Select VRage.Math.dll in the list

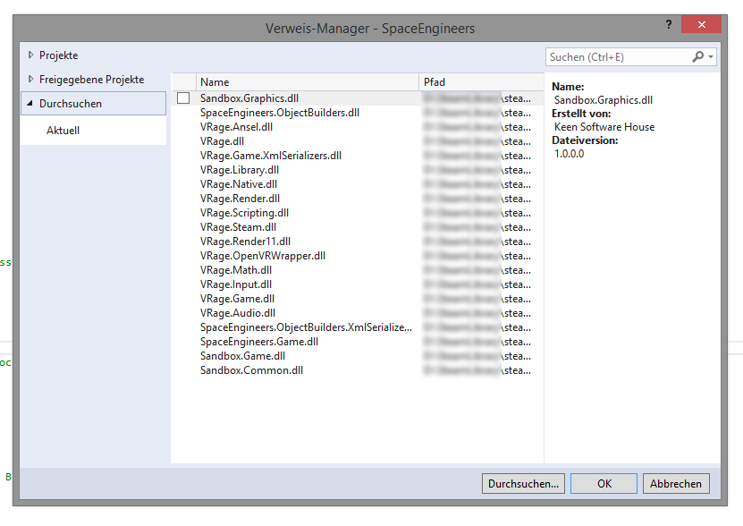point(358,270)
